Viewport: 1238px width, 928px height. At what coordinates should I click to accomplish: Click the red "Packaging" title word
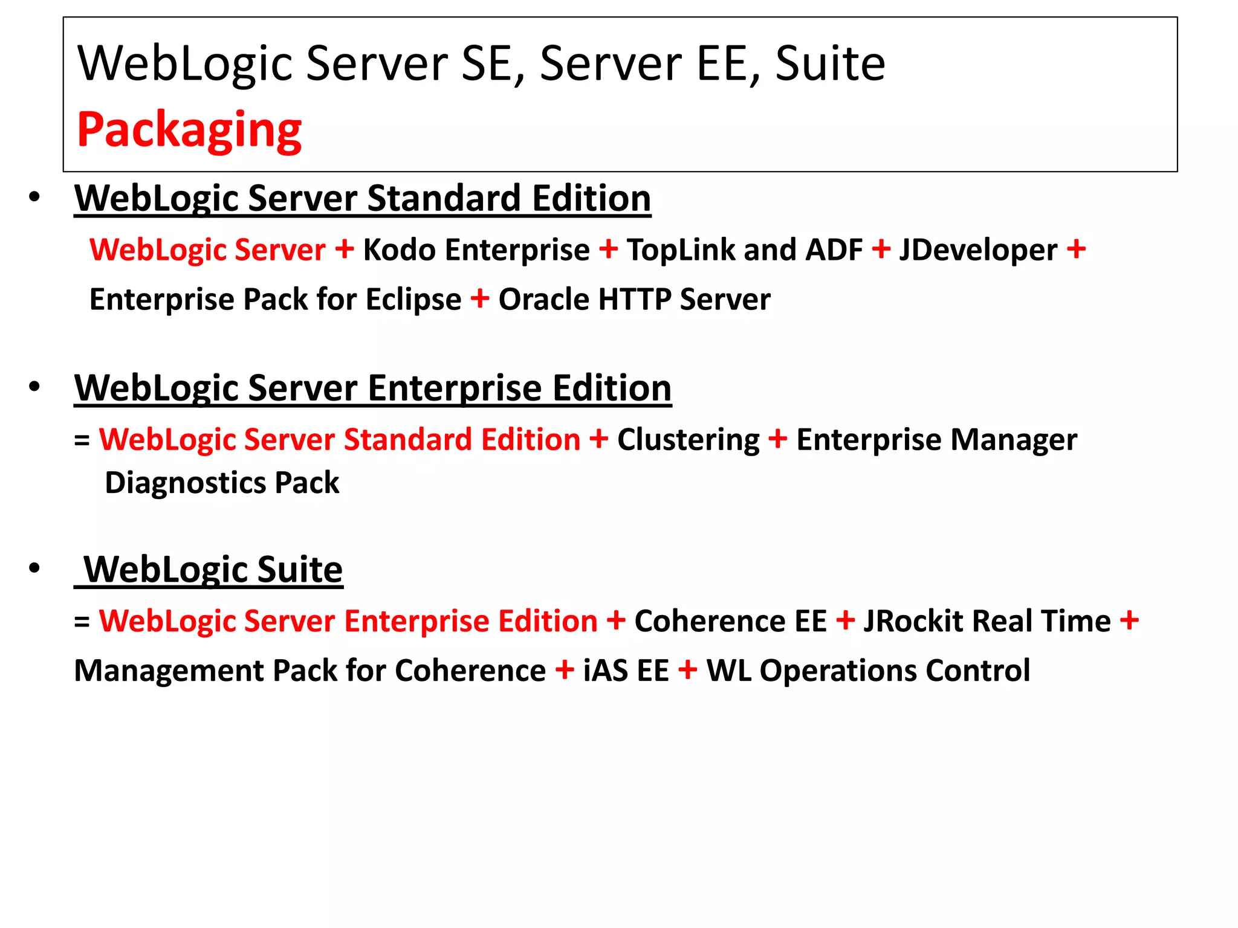pos(189,130)
